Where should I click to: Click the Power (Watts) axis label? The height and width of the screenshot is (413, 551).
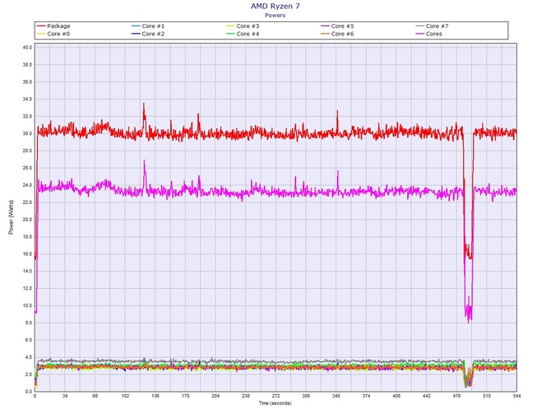pos(12,217)
